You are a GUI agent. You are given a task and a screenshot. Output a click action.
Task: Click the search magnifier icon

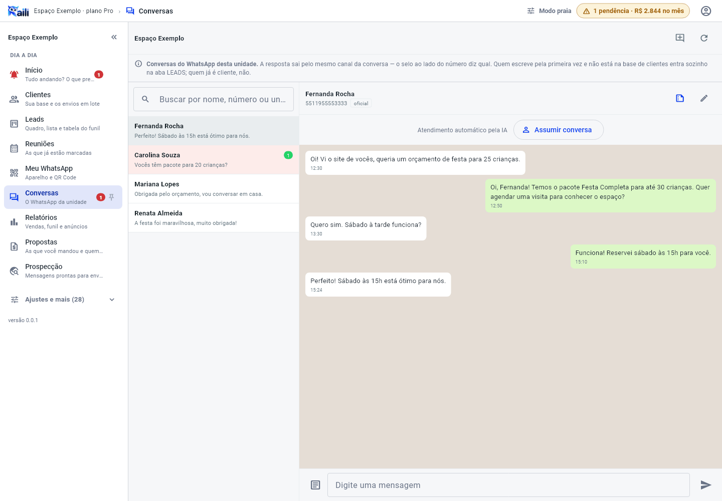[145, 99]
